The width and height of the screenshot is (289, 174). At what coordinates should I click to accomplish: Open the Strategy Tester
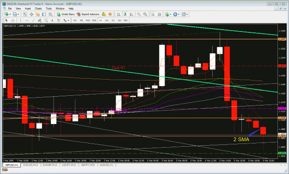click(50, 14)
